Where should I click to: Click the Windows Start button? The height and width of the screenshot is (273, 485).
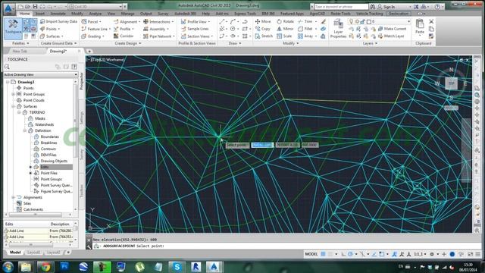click(x=8, y=267)
